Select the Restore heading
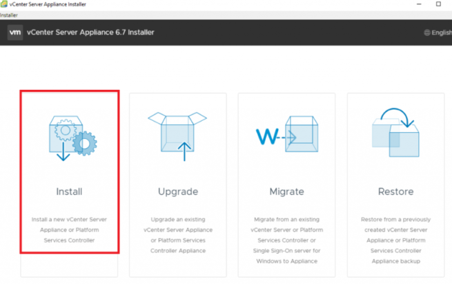The height and width of the screenshot is (284, 452). coord(396,191)
